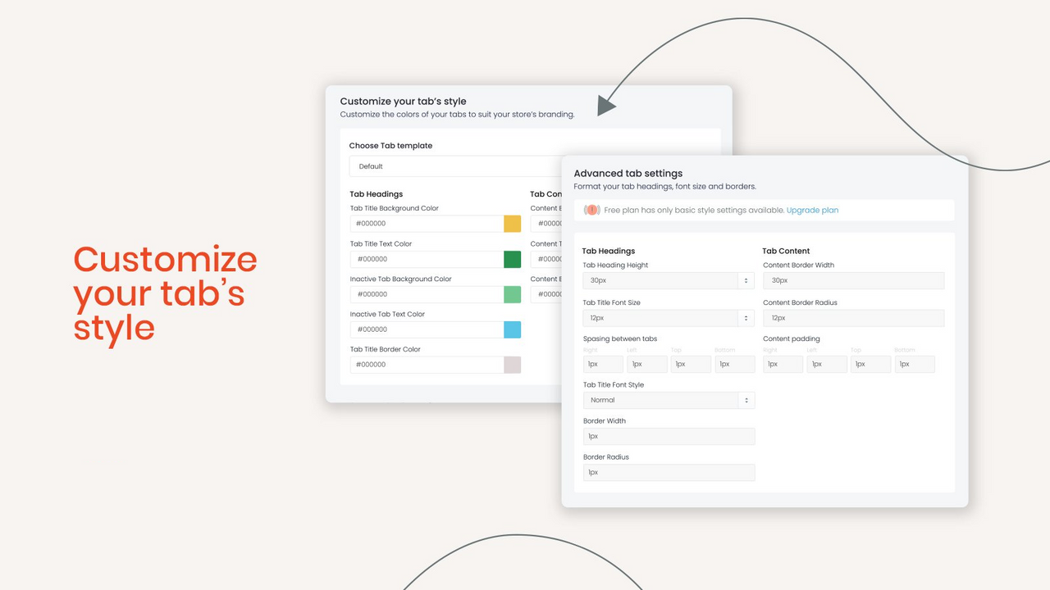Click the Content Border Radius field
This screenshot has height=590, width=1050.
[x=853, y=318]
